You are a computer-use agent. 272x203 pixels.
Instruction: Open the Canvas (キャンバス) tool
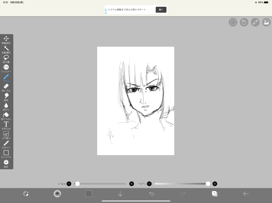[6, 154]
